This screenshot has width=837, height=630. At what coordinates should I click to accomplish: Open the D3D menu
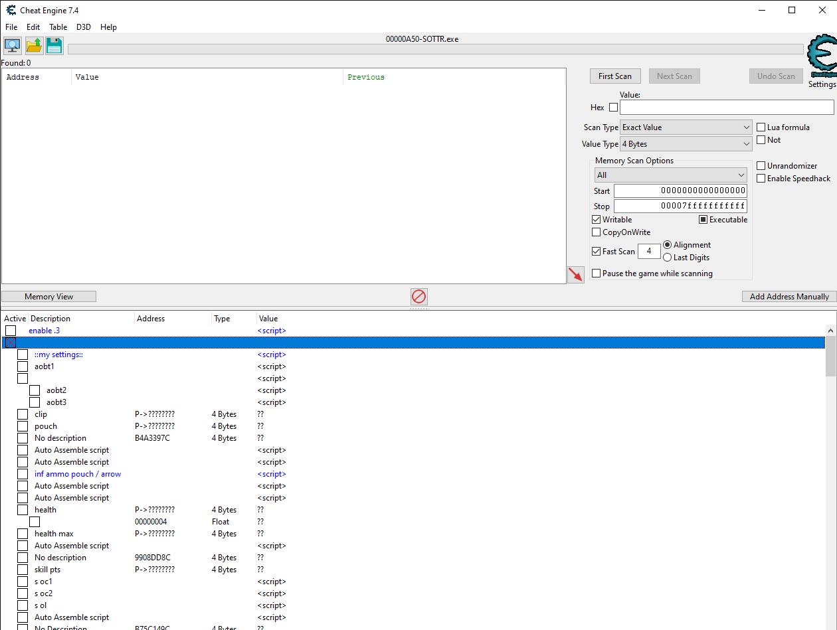[83, 27]
